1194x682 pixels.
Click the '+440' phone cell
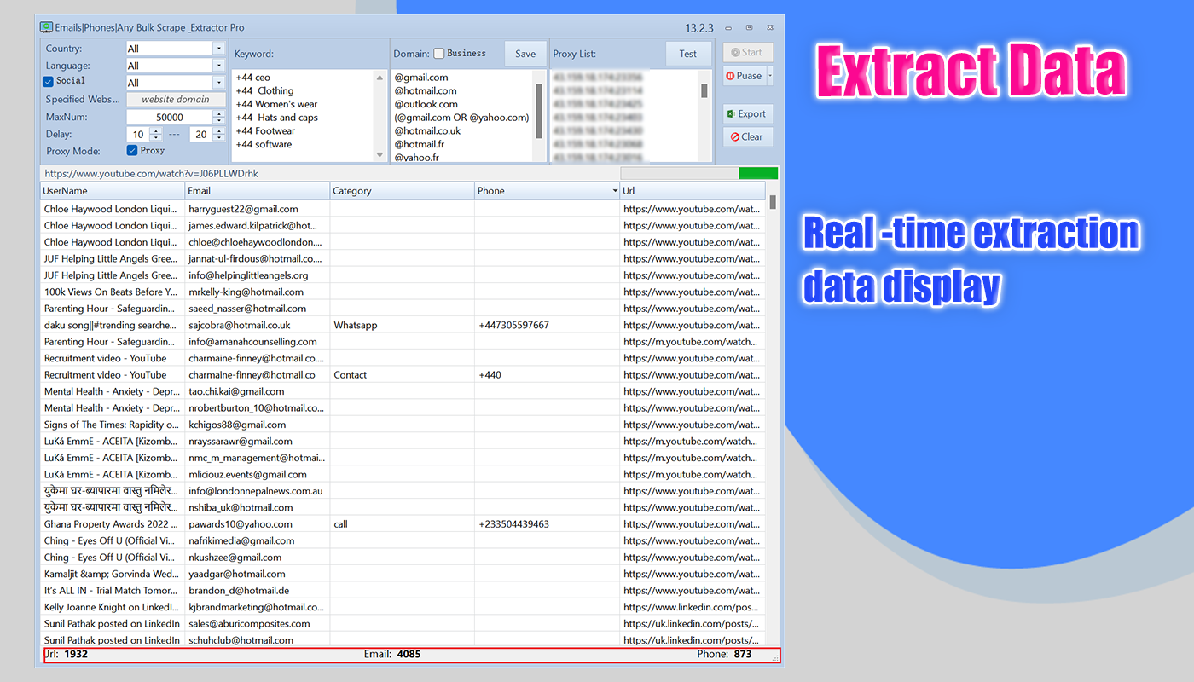pyautogui.click(x=548, y=374)
